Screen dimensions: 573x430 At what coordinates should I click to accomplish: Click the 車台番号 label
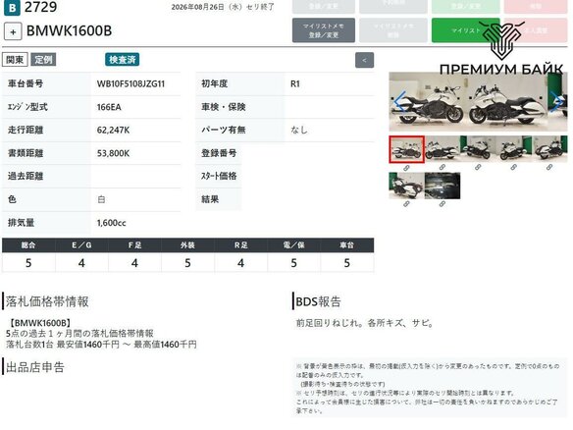tap(26, 83)
